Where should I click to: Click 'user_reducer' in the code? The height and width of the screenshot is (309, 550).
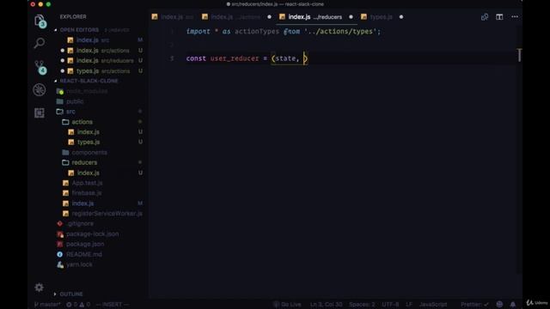[235, 58]
